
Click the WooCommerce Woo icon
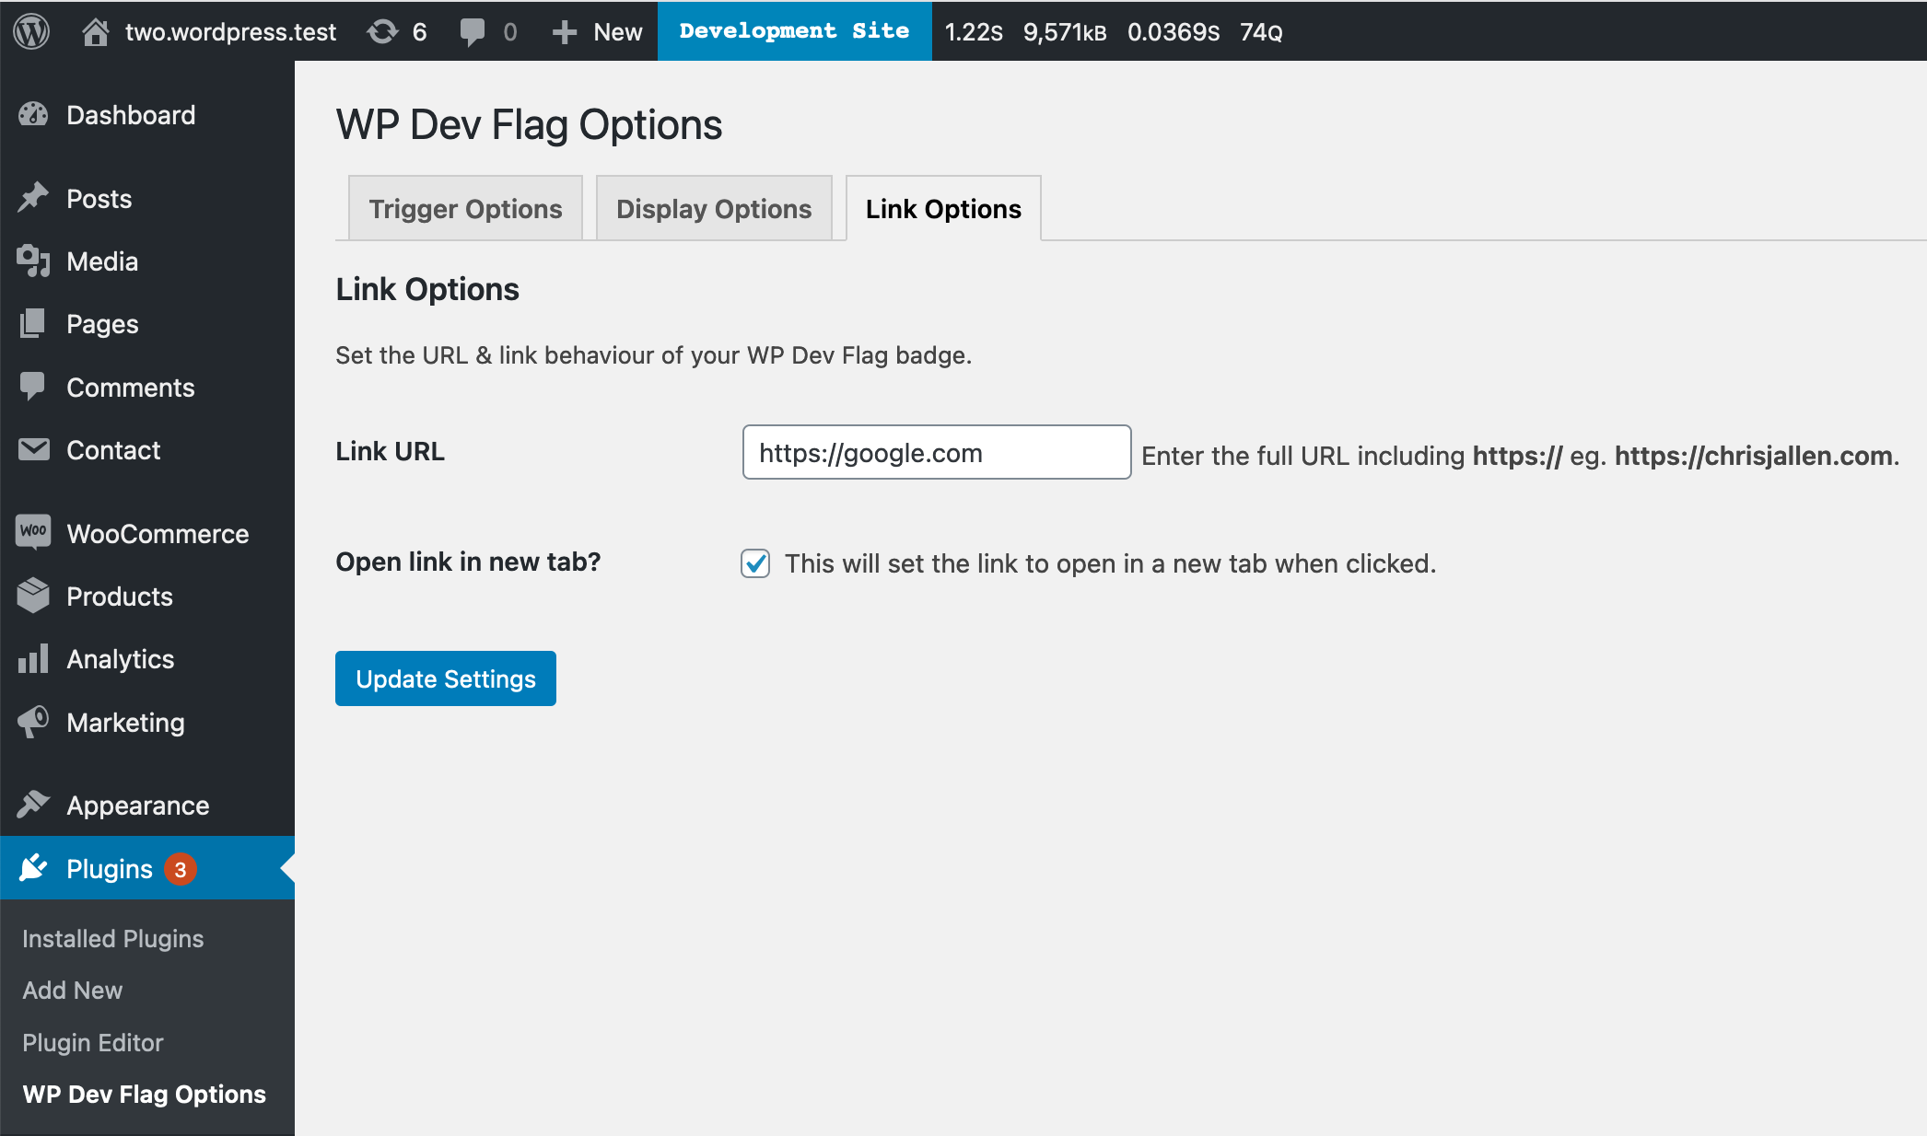click(x=33, y=533)
